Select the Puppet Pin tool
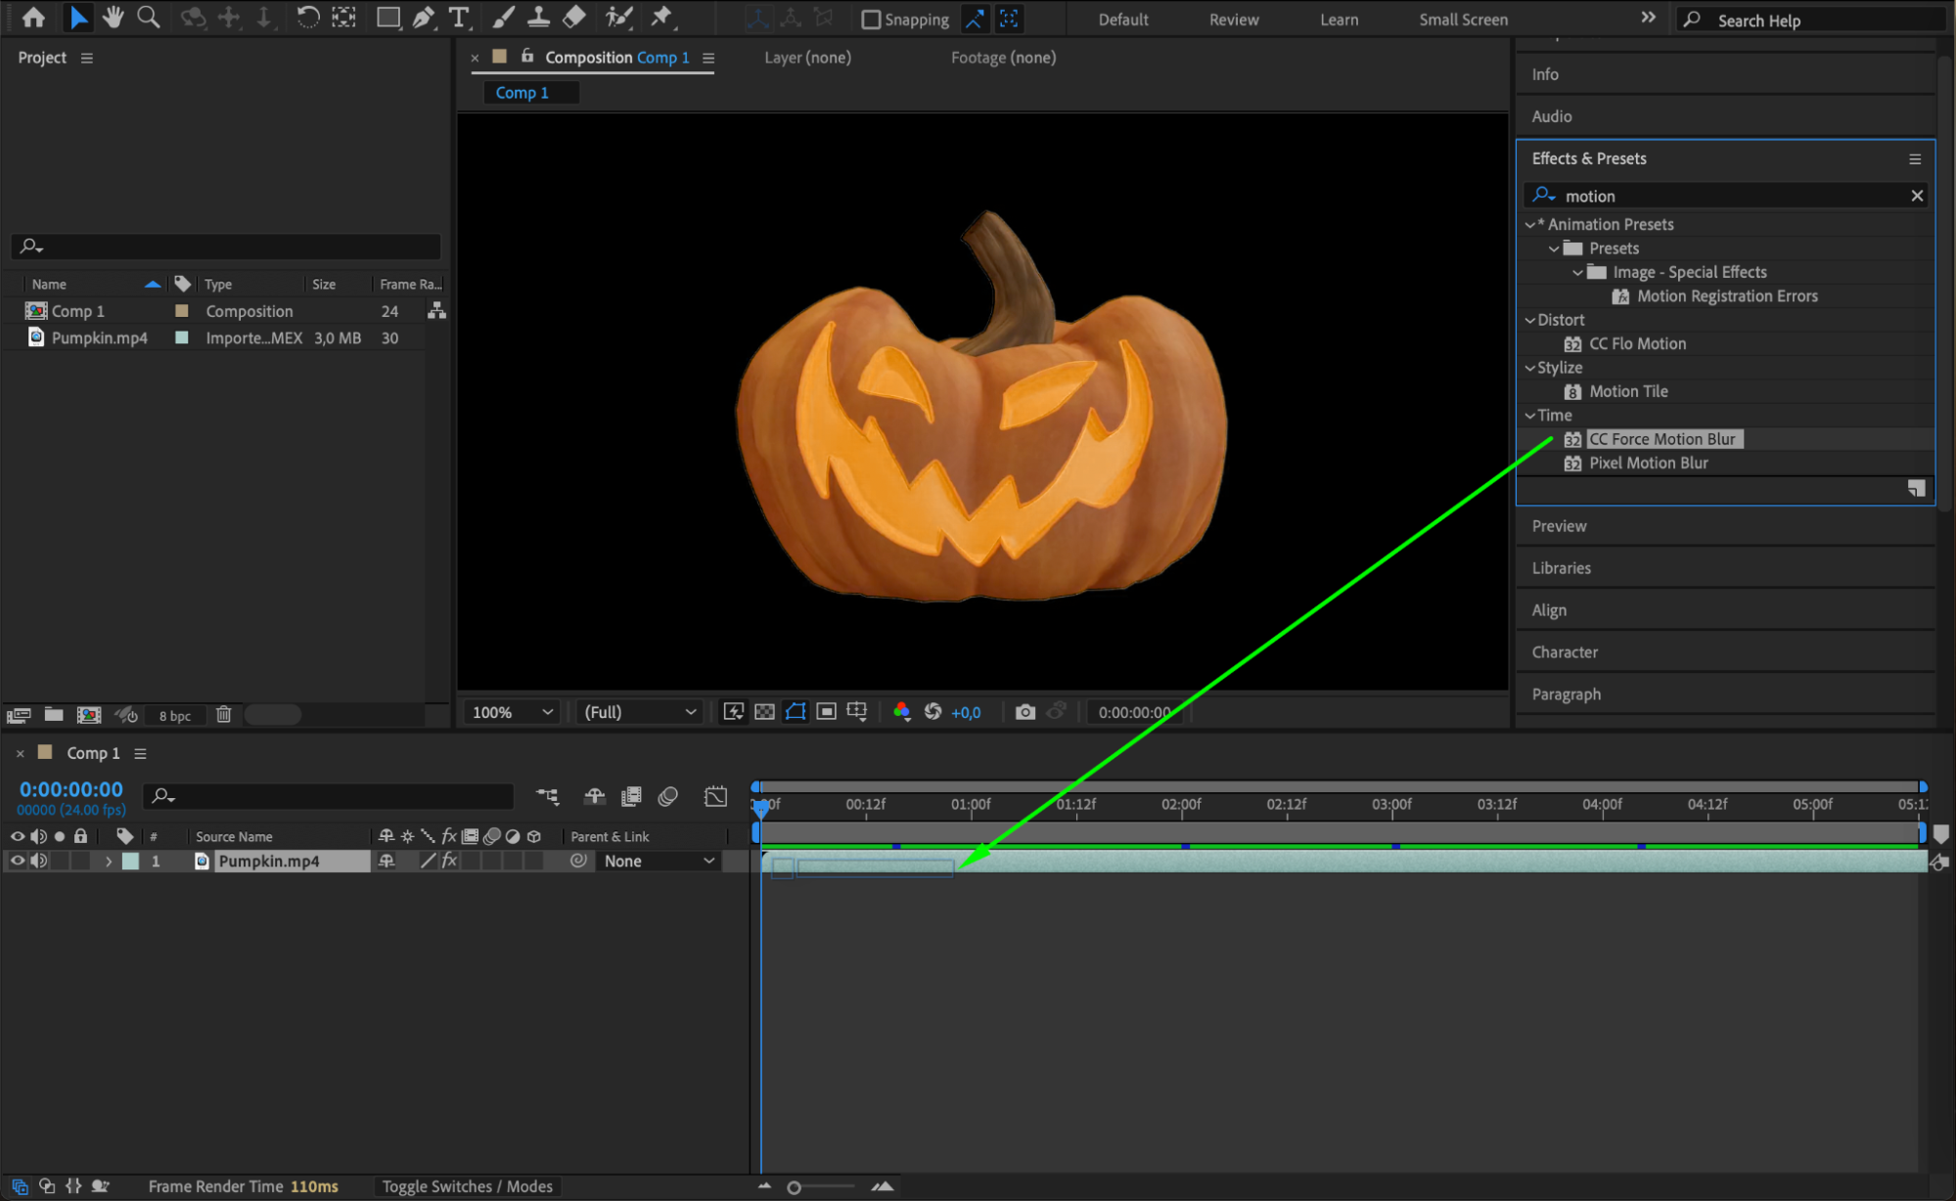This screenshot has height=1201, width=1956. point(662,17)
